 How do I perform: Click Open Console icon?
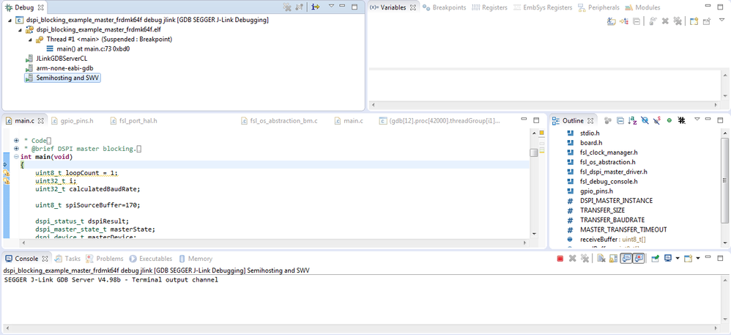click(688, 259)
